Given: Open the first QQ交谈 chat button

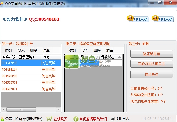Looking at the screenshot, I should pos(138,19).
